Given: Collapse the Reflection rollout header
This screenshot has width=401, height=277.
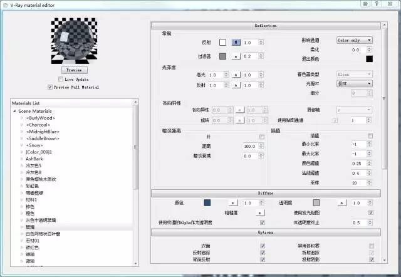Looking at the screenshot, I should tap(266, 26).
